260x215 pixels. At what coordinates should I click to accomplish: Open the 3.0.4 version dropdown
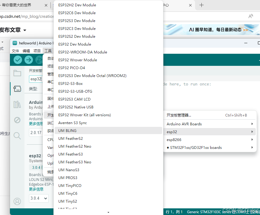pos(39,198)
